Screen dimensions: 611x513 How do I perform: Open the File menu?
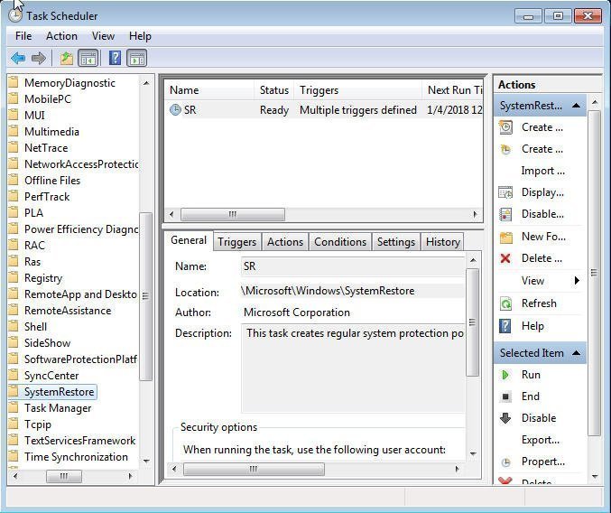coord(23,36)
